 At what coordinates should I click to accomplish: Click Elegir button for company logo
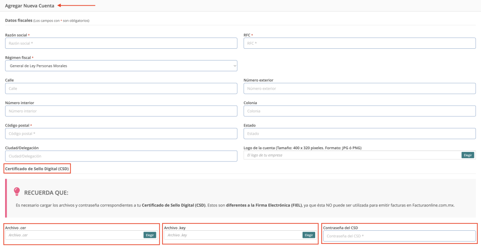coord(468,155)
